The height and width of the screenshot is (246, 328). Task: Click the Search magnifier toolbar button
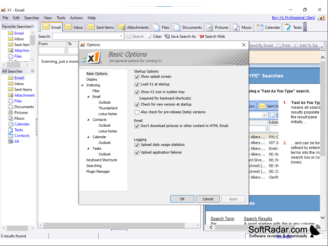(x=135, y=36)
